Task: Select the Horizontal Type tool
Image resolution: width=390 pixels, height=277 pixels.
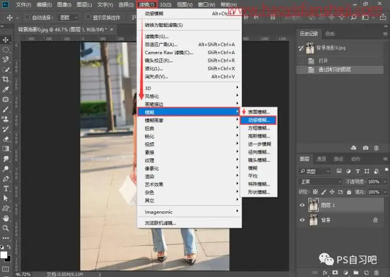Action: tap(6, 189)
